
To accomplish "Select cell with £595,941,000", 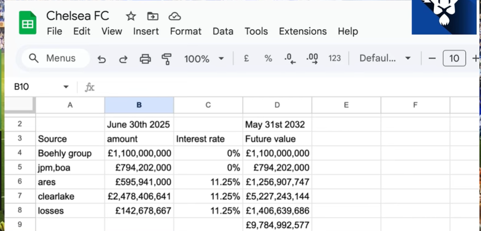I will pos(139,182).
